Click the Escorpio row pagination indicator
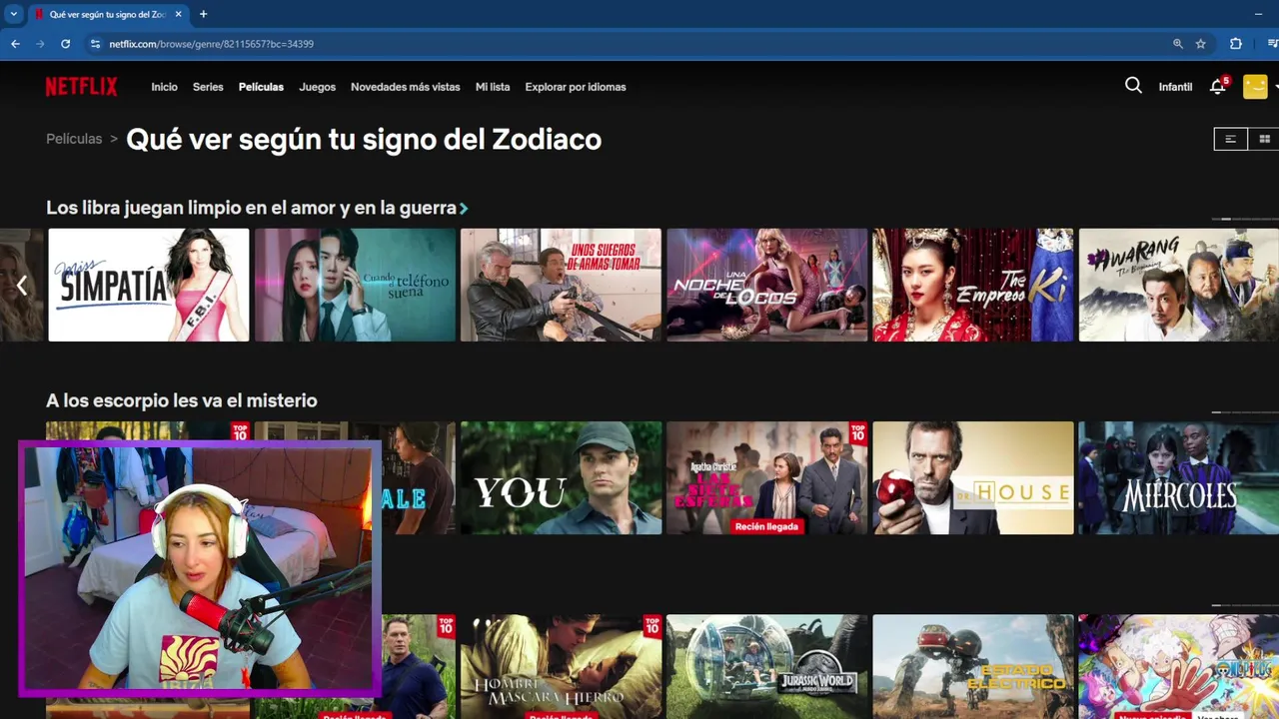The height and width of the screenshot is (719, 1279). pyautogui.click(x=1244, y=411)
